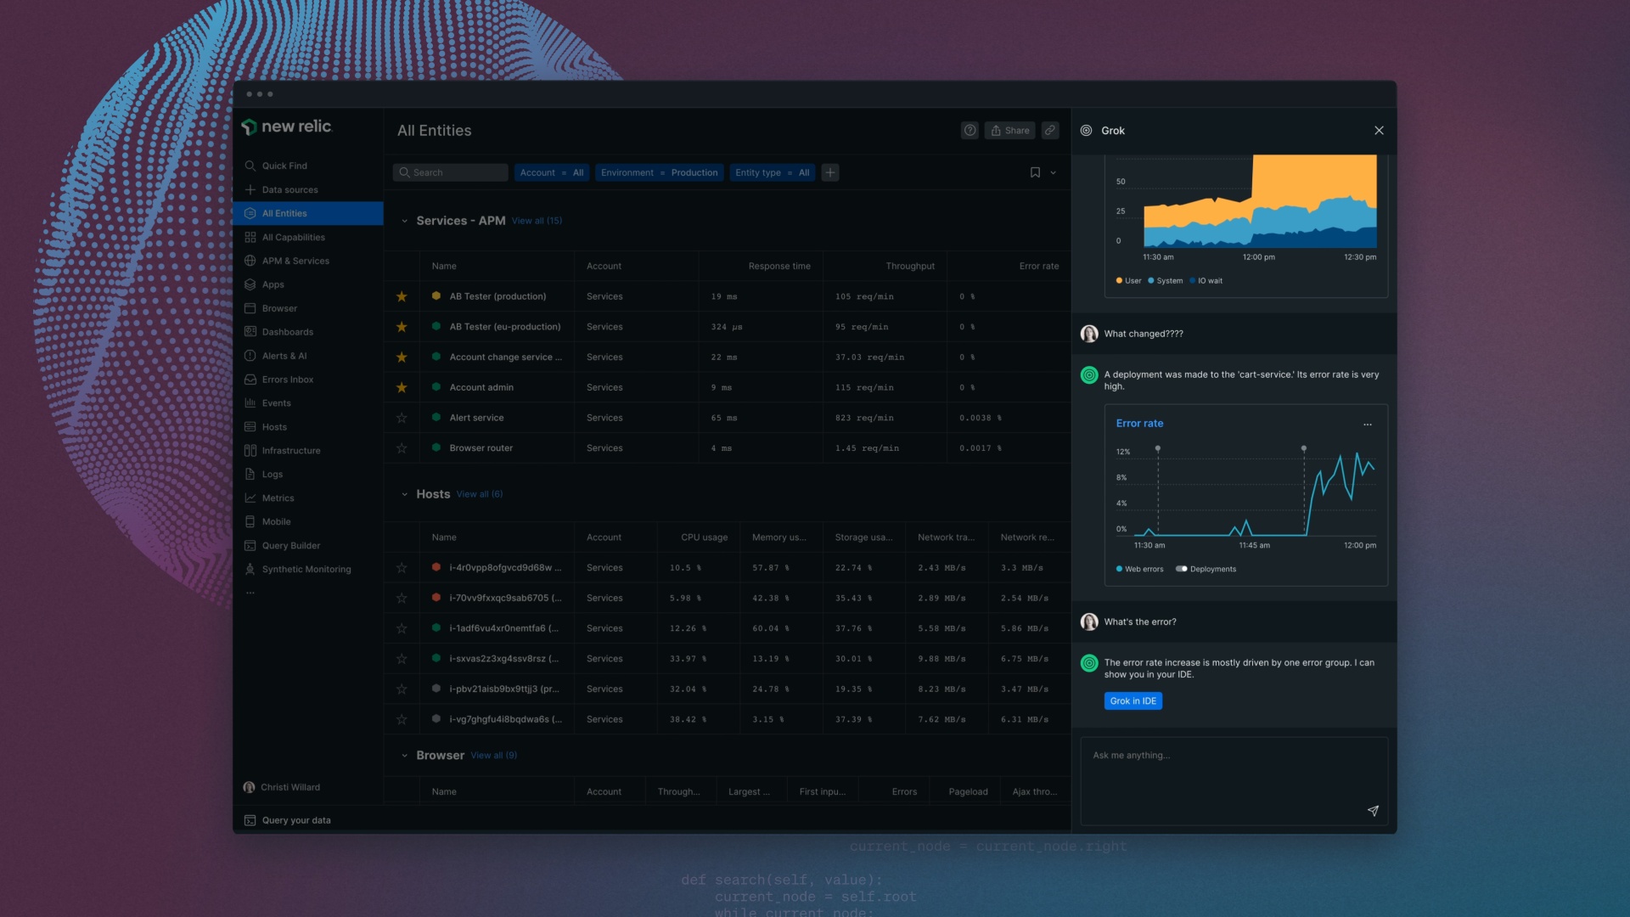Open All Capabilities page
The height and width of the screenshot is (917, 1630).
(293, 237)
